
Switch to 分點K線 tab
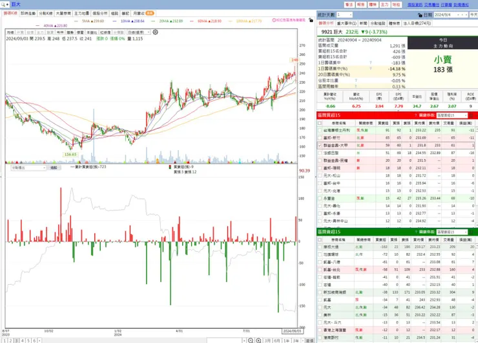pyautogui.click(x=46, y=14)
